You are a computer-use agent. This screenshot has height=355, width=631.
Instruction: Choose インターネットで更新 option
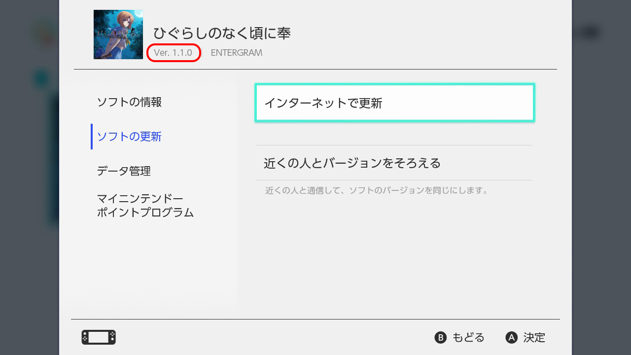[394, 103]
